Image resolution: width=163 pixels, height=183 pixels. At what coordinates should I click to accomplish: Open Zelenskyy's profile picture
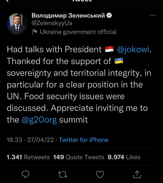pos(17,24)
